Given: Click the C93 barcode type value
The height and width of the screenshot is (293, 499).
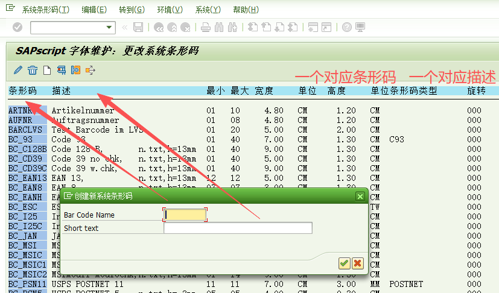Looking at the screenshot, I should (396, 139).
